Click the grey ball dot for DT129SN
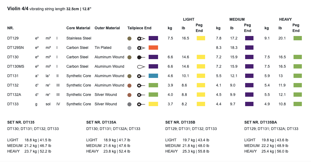 click(x=129, y=48)
